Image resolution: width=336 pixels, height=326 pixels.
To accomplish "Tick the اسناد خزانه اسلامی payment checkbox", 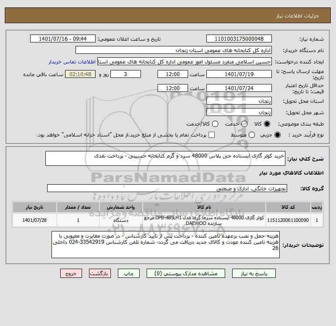I will (x=212, y=135).
